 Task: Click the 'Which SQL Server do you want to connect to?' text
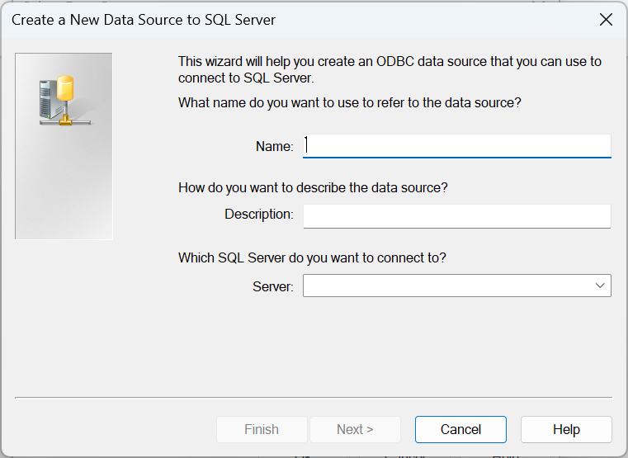tap(312, 257)
